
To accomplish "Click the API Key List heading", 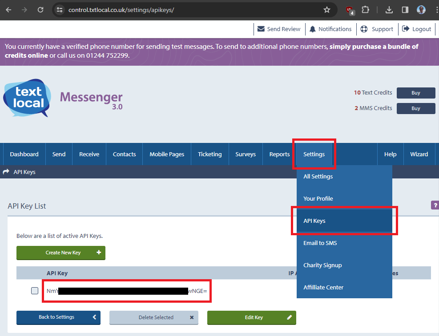I will pyautogui.click(x=27, y=206).
